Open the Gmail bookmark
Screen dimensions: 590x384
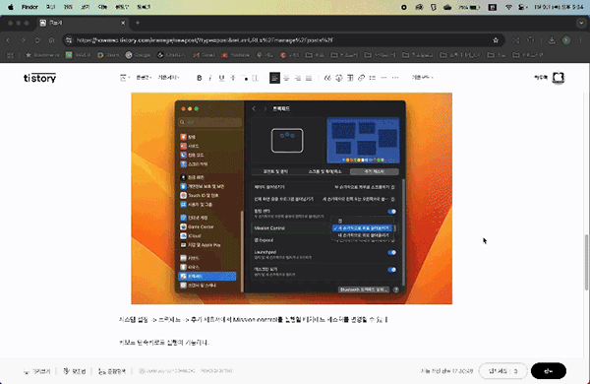(204, 55)
